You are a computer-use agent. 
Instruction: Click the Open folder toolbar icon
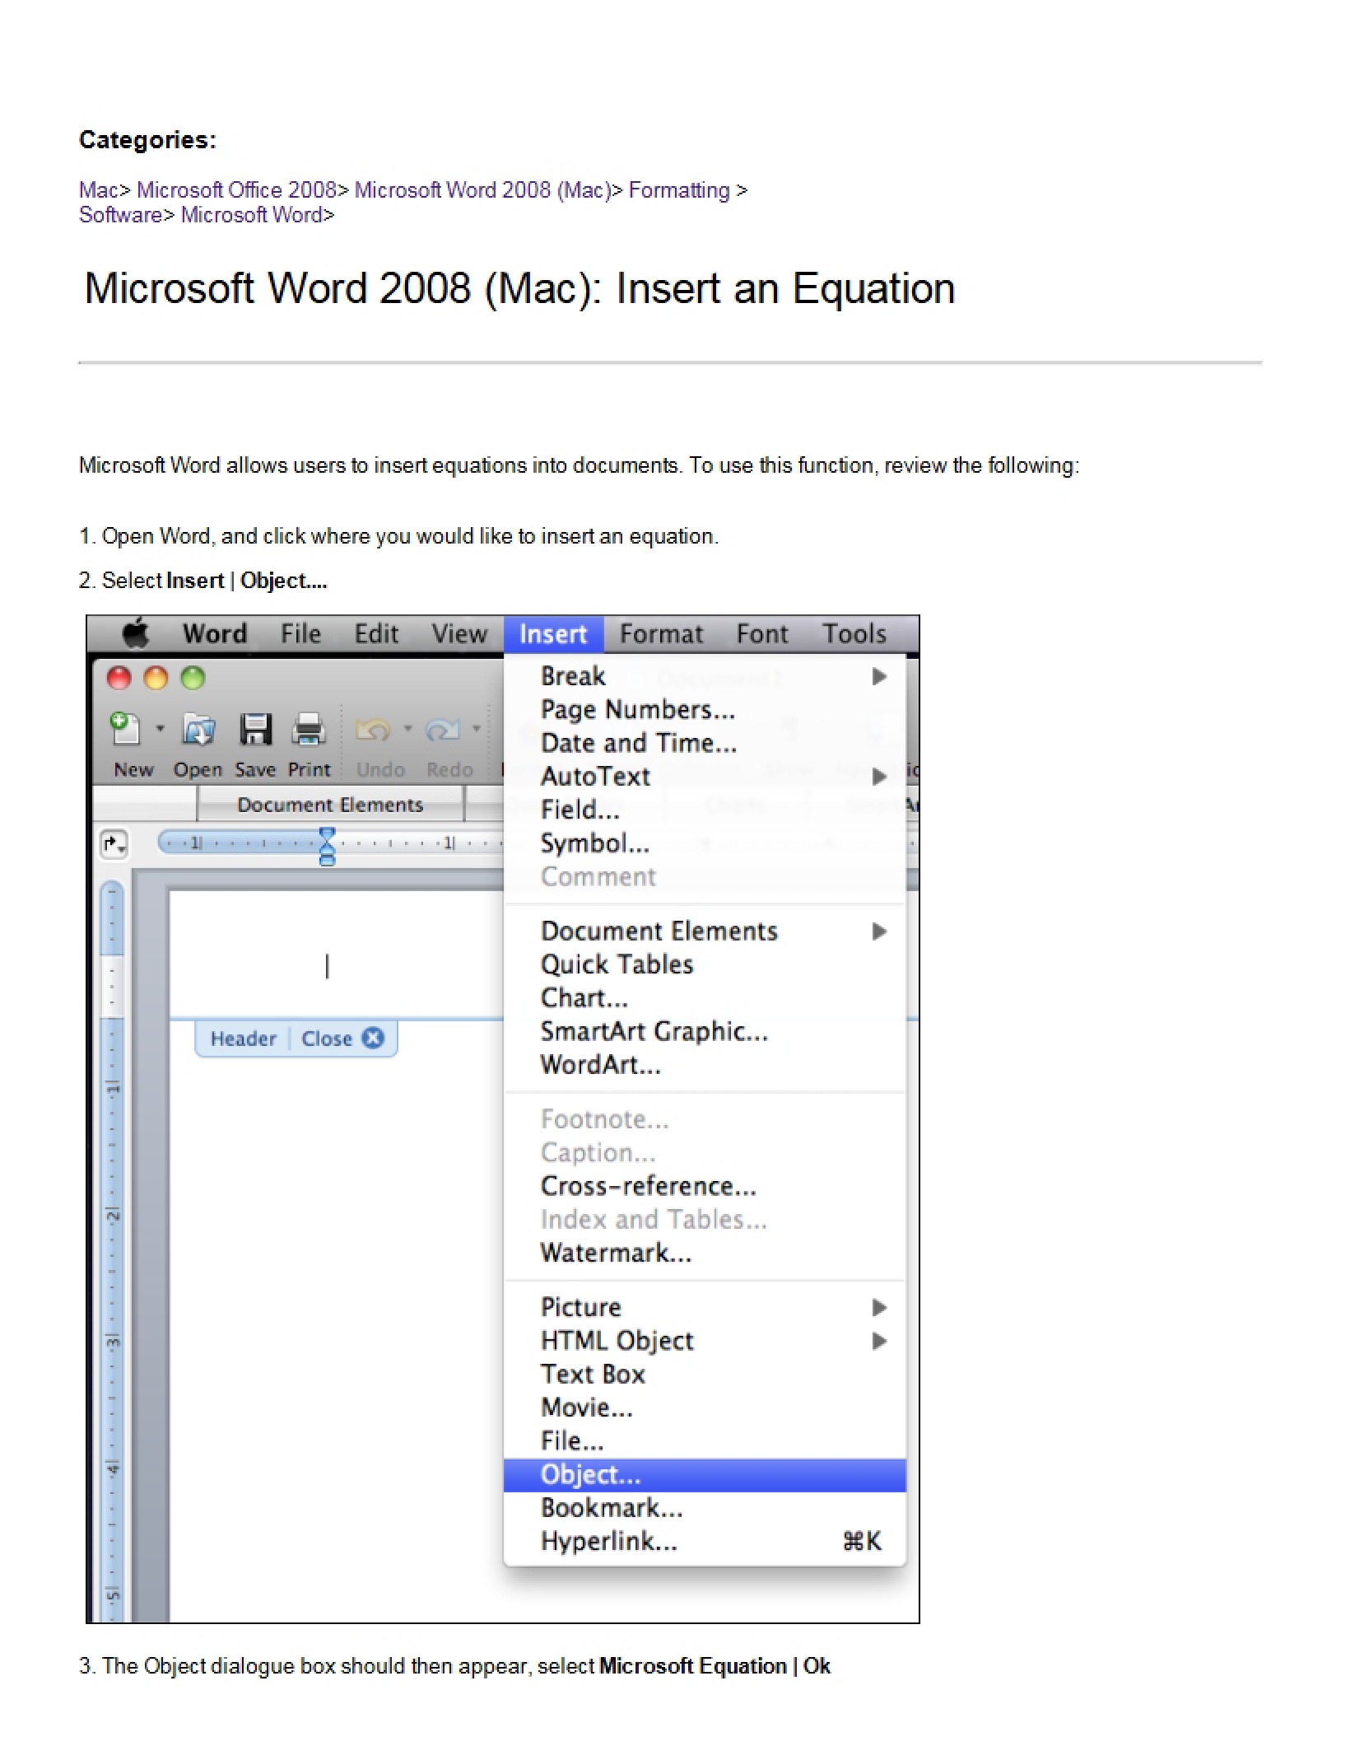pos(198,729)
